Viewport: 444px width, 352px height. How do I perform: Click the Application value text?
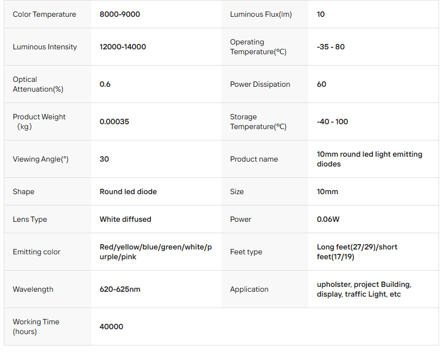[364, 289]
